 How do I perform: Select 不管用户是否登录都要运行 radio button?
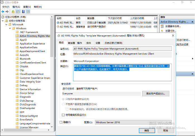pos(63,104)
